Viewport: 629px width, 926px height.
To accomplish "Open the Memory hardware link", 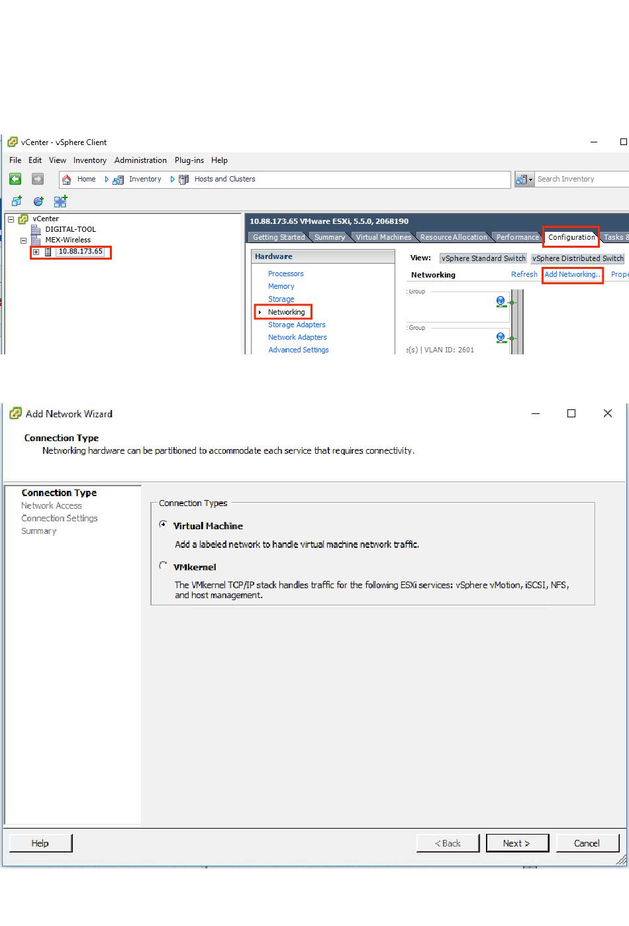I will [x=281, y=286].
